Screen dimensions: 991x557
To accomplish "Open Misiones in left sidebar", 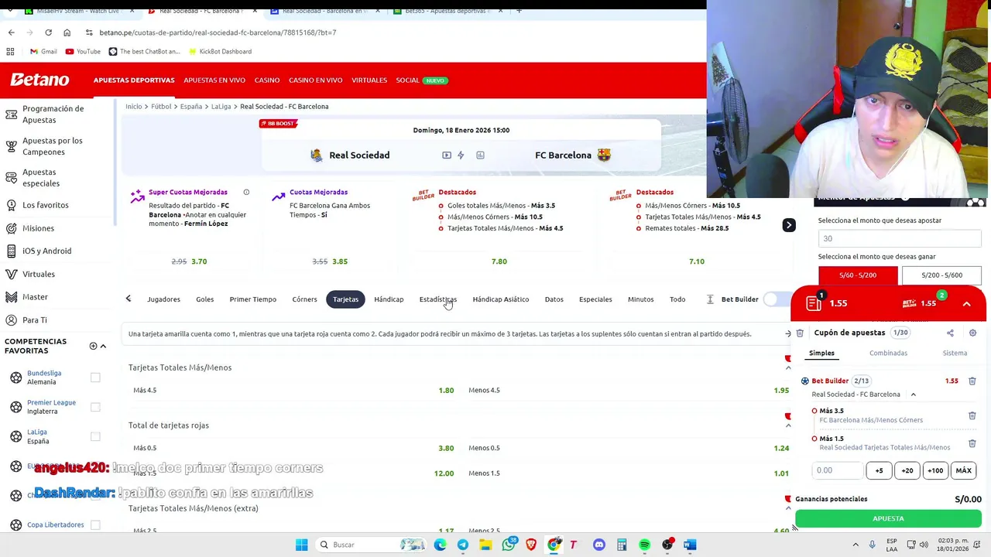I will coord(38,228).
